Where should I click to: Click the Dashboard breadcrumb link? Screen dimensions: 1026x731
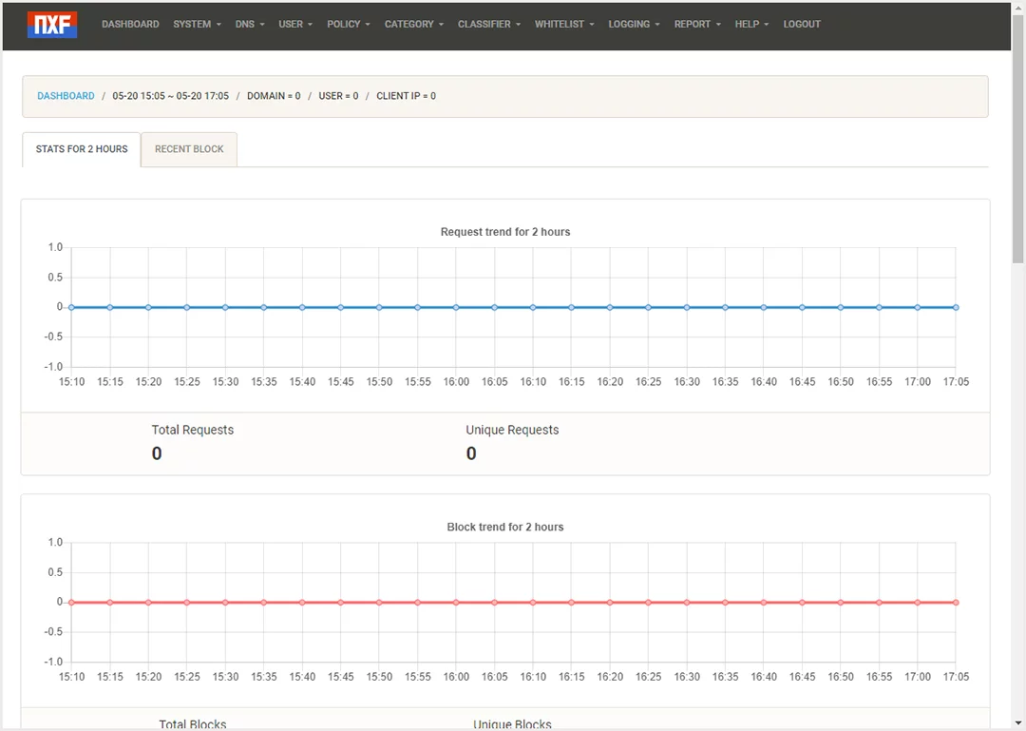66,96
